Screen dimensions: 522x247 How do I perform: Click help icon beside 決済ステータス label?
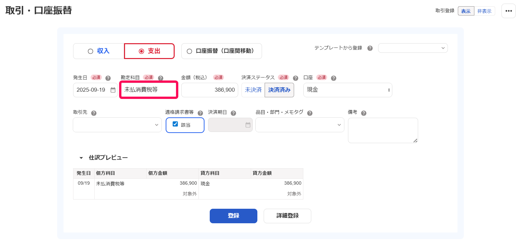point(295,78)
